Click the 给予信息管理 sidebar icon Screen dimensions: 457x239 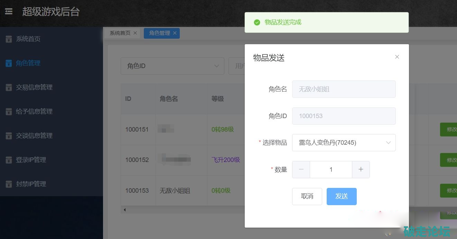click(x=9, y=112)
